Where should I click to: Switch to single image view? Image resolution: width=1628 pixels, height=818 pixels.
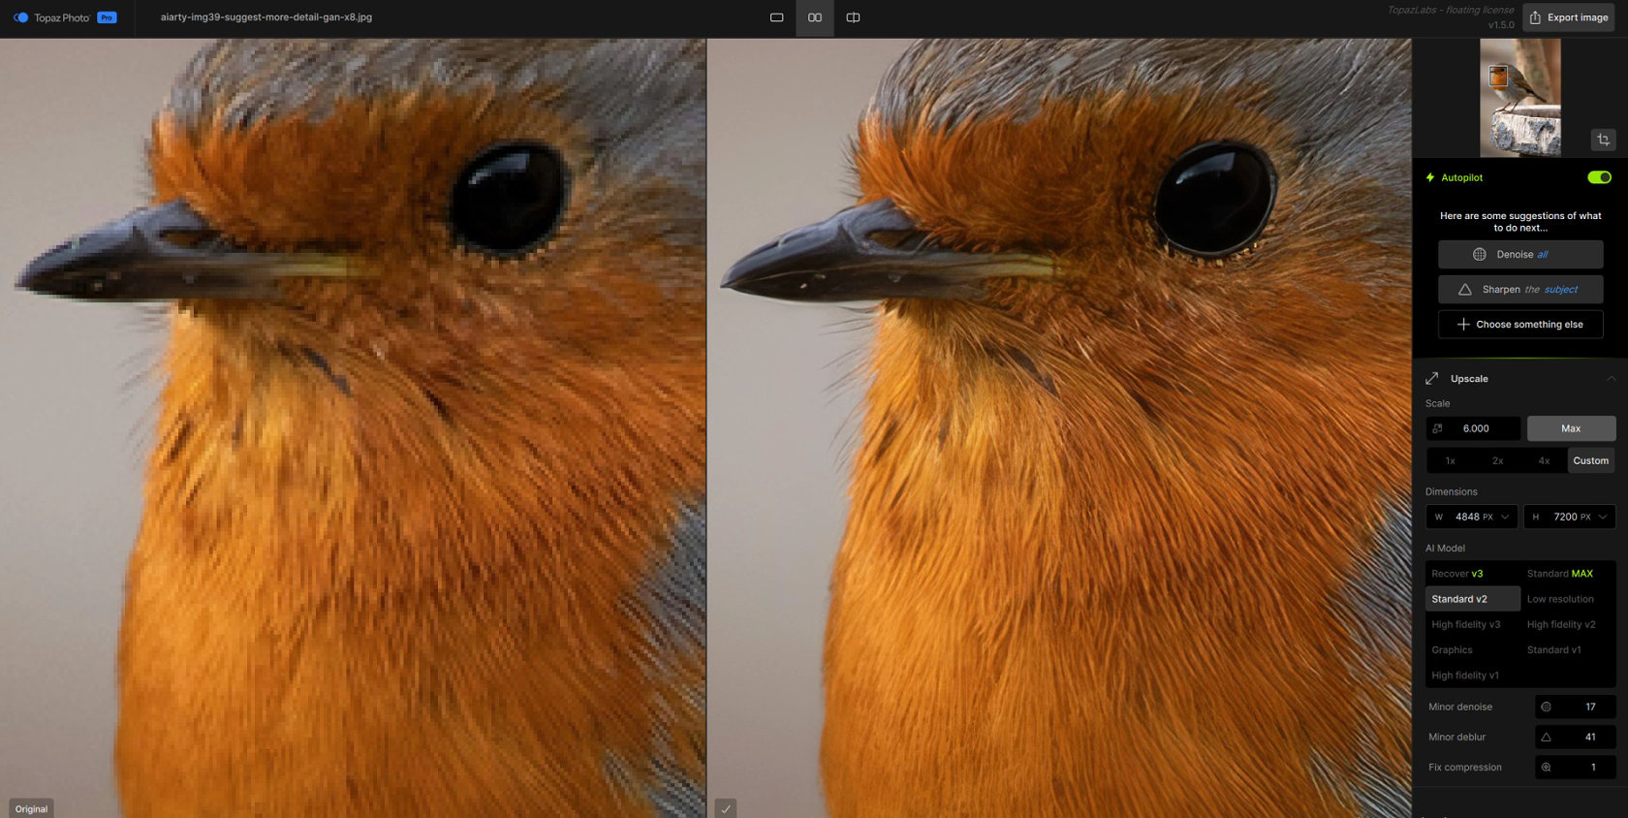(776, 17)
